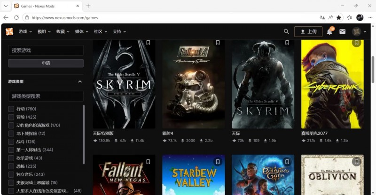
Task: Check the 恐怖 (235) genre box
Action: (11, 166)
